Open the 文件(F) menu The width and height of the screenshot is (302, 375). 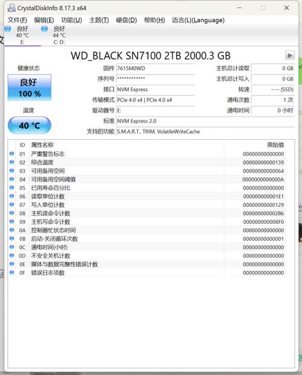(x=17, y=20)
